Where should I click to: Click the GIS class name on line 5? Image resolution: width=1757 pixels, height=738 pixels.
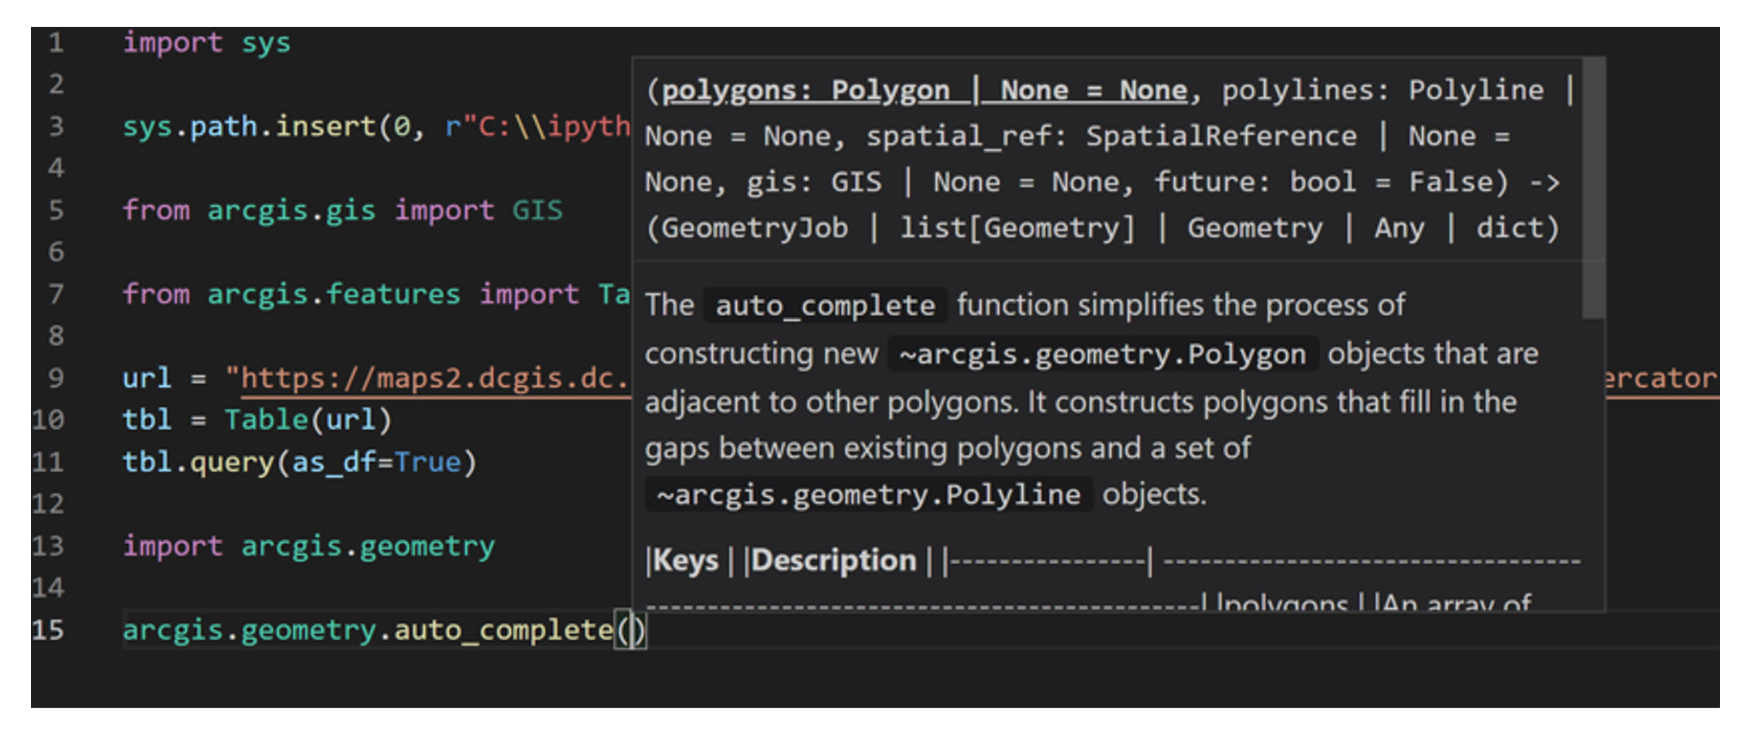coord(537,210)
